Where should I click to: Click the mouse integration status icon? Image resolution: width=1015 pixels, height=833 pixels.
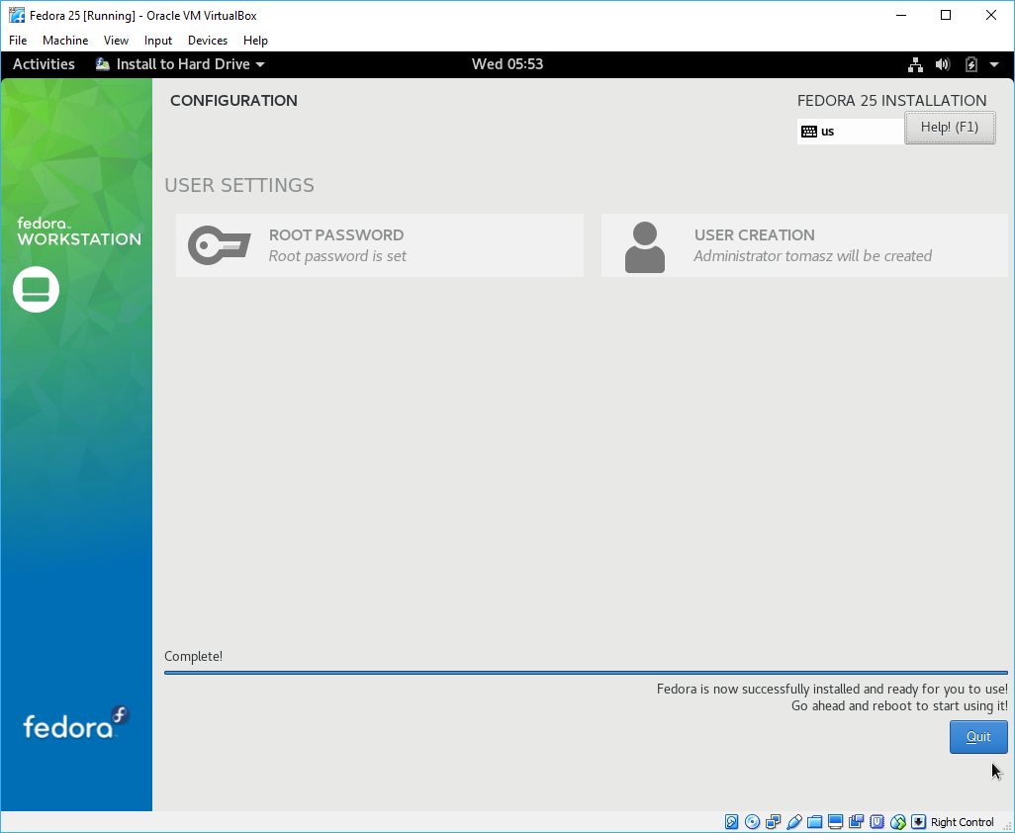(897, 822)
